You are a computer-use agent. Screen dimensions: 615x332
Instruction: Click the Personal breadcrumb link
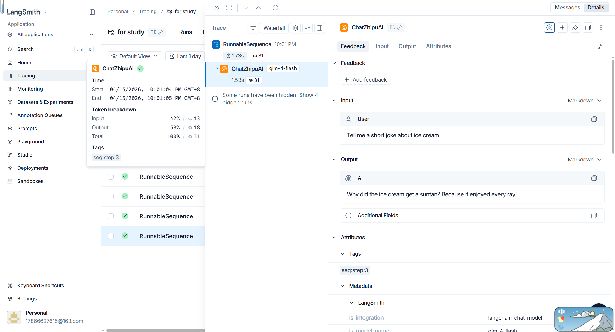pos(118,12)
